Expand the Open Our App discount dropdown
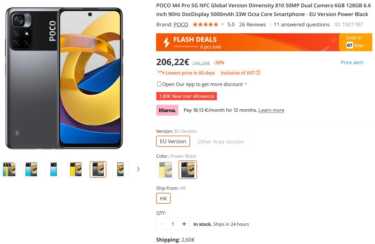 click(246, 84)
